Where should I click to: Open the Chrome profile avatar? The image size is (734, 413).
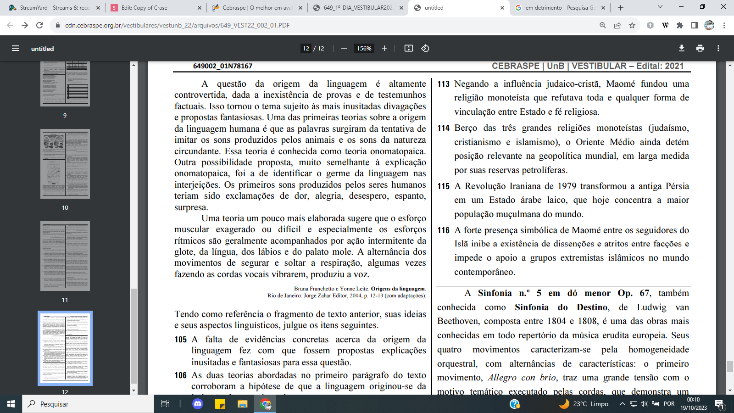(x=709, y=25)
